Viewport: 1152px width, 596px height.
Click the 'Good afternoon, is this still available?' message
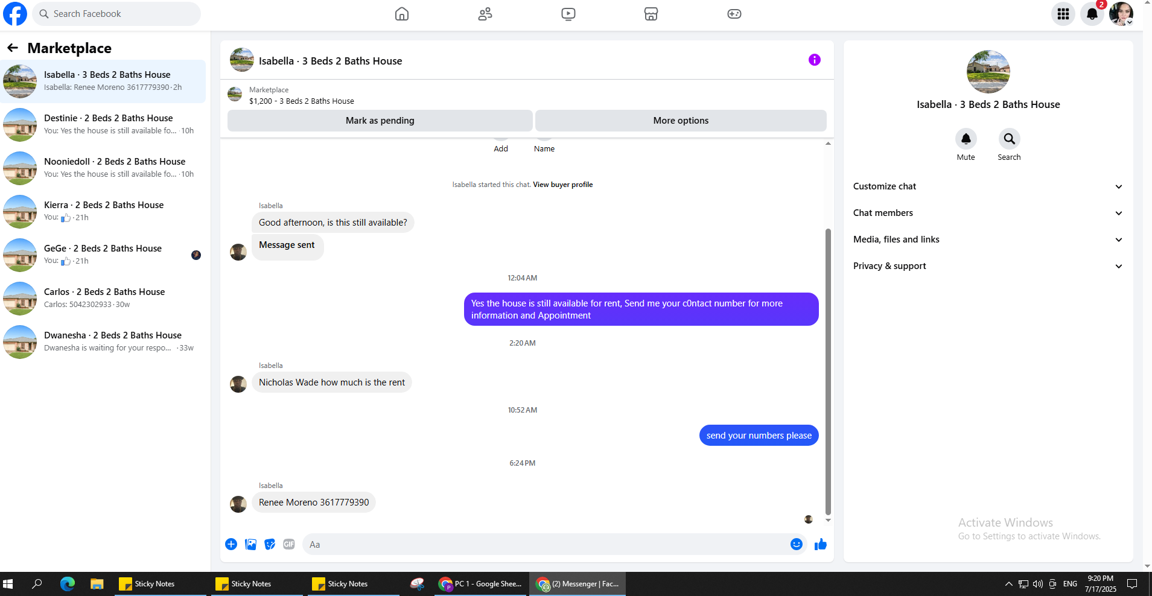333,223
